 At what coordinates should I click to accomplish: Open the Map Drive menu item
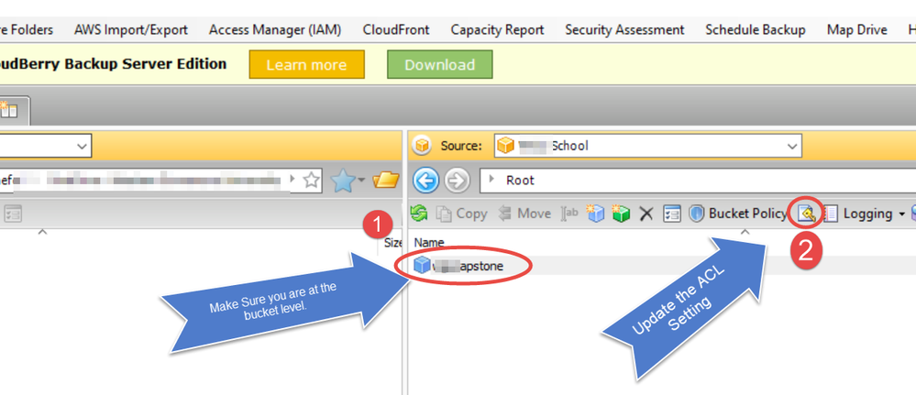coord(857,30)
